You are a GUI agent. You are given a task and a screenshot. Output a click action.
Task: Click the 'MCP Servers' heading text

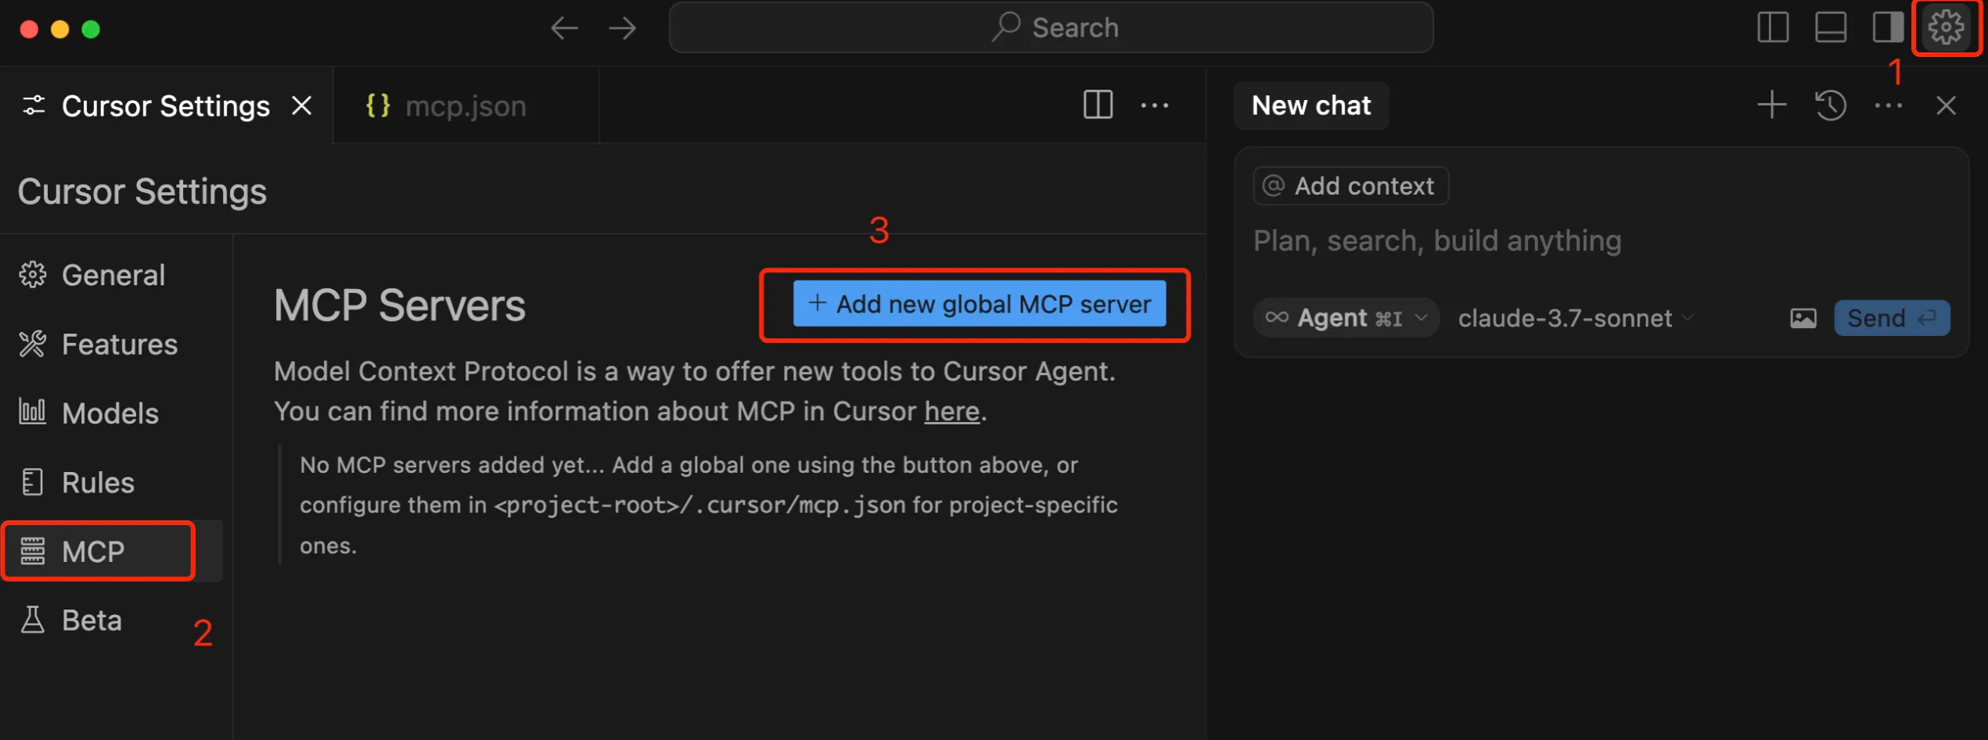400,305
